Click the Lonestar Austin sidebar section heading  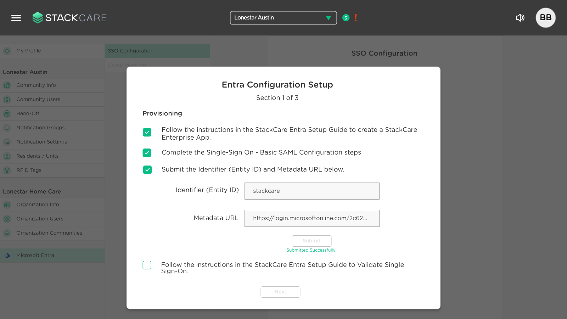25,72
